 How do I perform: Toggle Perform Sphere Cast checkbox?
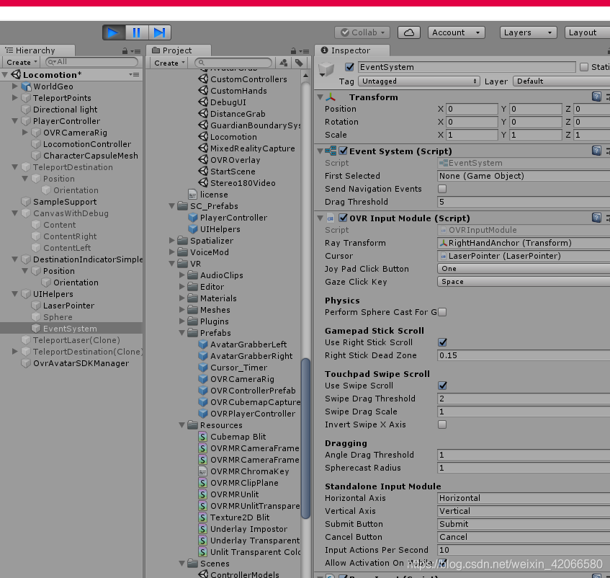(442, 312)
